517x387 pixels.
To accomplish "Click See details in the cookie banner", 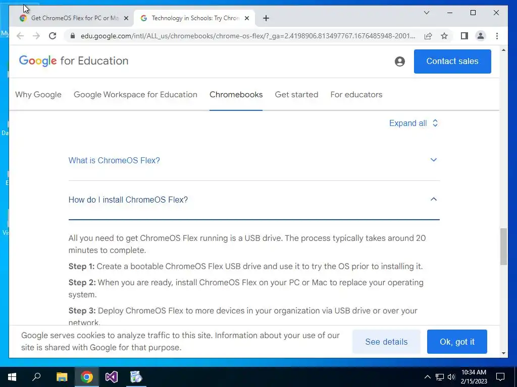I will [x=386, y=342].
